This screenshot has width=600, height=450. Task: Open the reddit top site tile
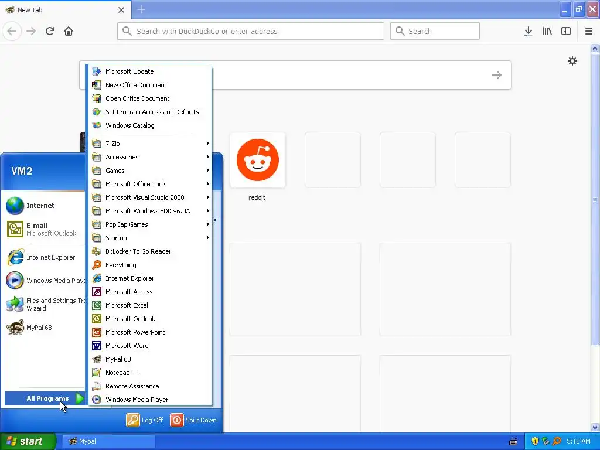tap(258, 160)
